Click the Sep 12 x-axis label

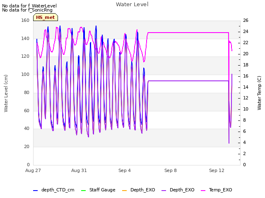pos(217,170)
